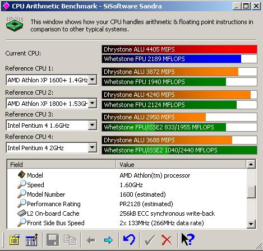Viewport: 263px width, 251px height.
Task: Click the blue refresh arrow icon
Action: click(129, 239)
